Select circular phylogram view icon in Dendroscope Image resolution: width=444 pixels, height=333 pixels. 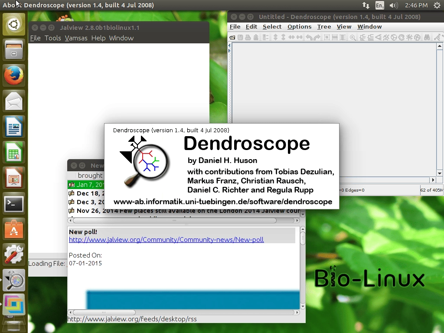click(394, 37)
